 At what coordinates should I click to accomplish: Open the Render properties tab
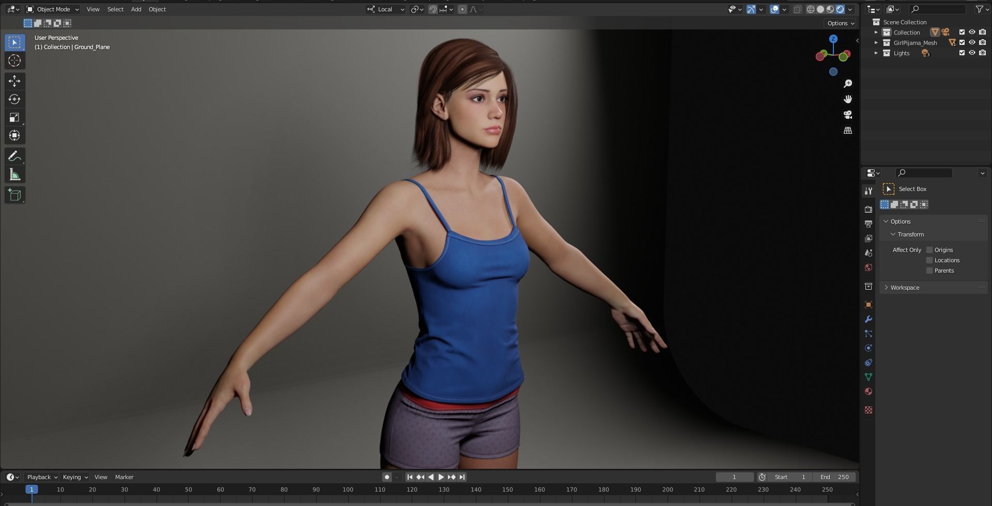(869, 209)
